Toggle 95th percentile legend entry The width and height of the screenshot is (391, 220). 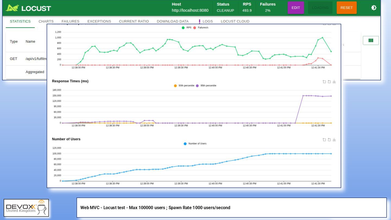[x=206, y=86]
